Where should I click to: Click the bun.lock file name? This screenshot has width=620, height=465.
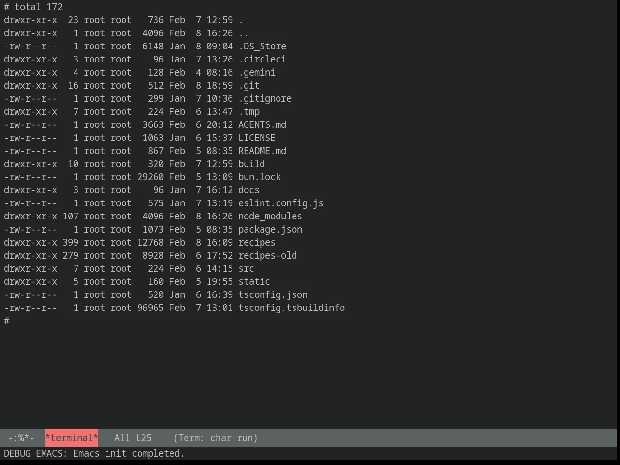tap(260, 177)
